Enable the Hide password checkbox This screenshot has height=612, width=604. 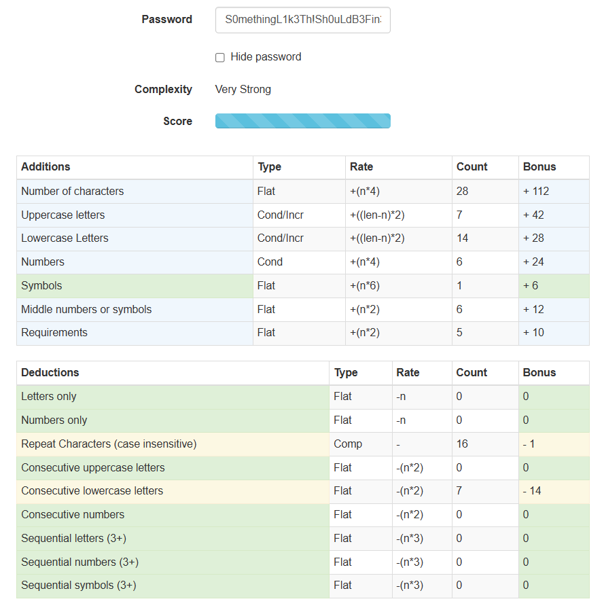(x=220, y=58)
